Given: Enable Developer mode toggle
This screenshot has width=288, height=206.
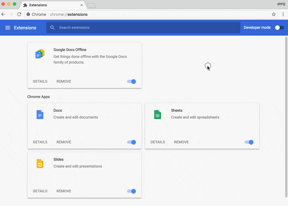Looking at the screenshot, I should pyautogui.click(x=279, y=28).
